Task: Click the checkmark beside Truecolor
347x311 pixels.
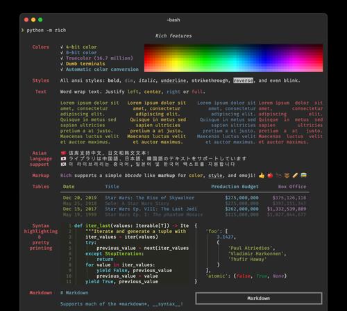Action: click(62, 58)
